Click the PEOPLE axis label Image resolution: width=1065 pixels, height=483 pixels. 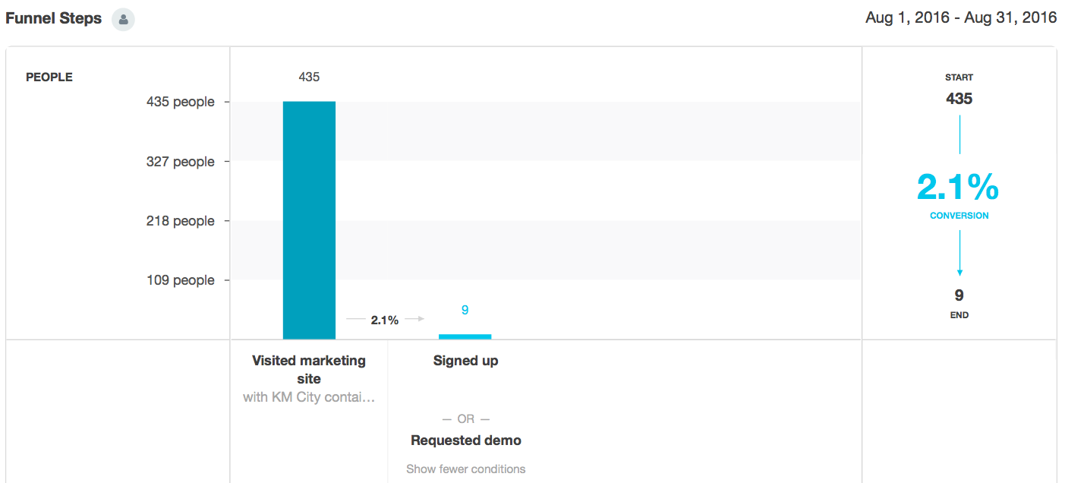[49, 77]
